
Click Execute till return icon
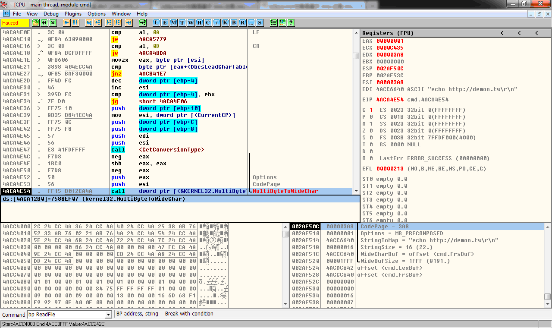pos(128,22)
